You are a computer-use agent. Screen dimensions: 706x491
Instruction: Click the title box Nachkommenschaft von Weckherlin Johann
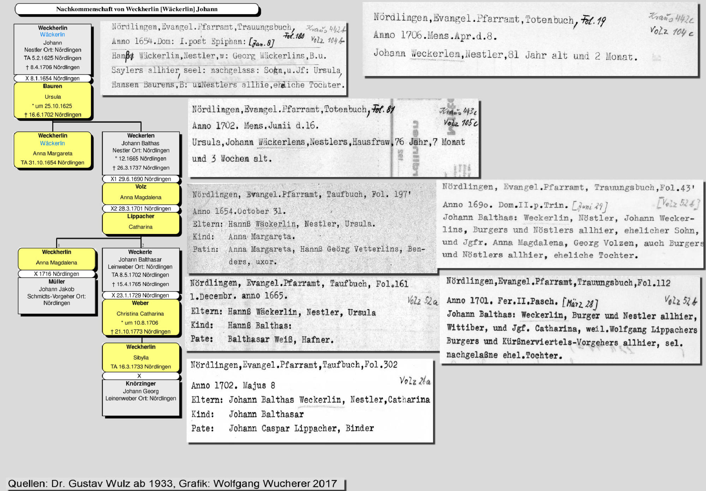coord(137,9)
